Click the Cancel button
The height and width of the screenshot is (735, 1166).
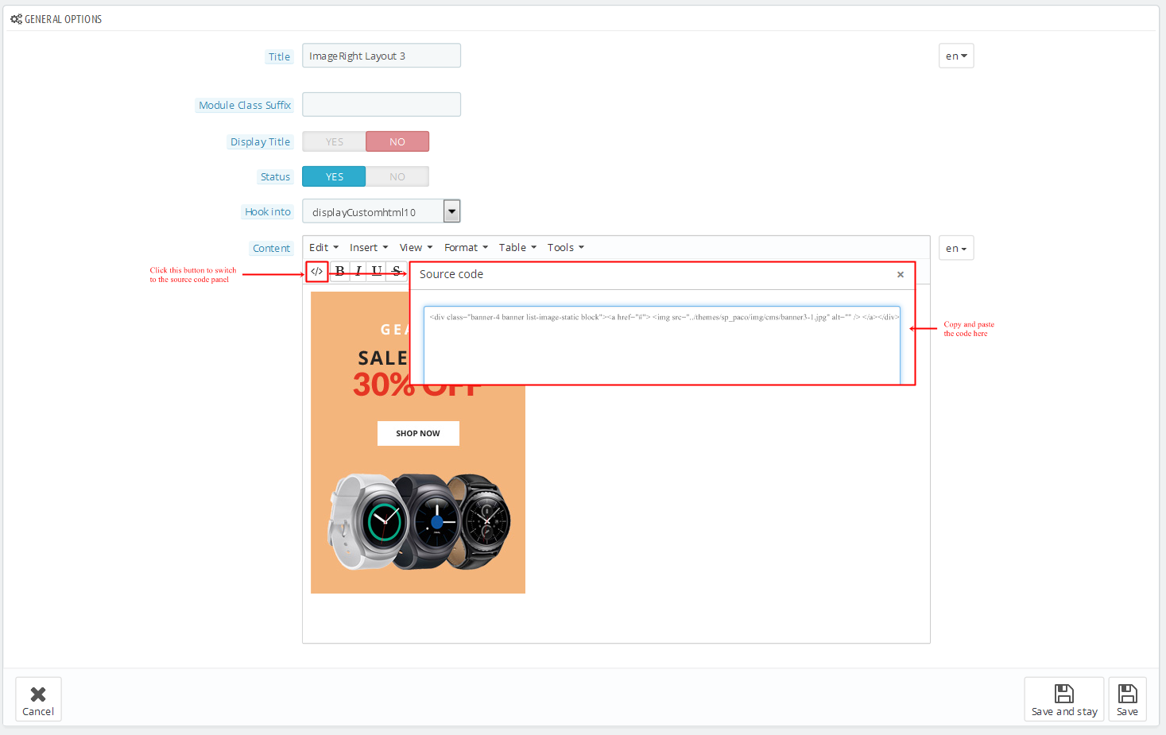38,699
